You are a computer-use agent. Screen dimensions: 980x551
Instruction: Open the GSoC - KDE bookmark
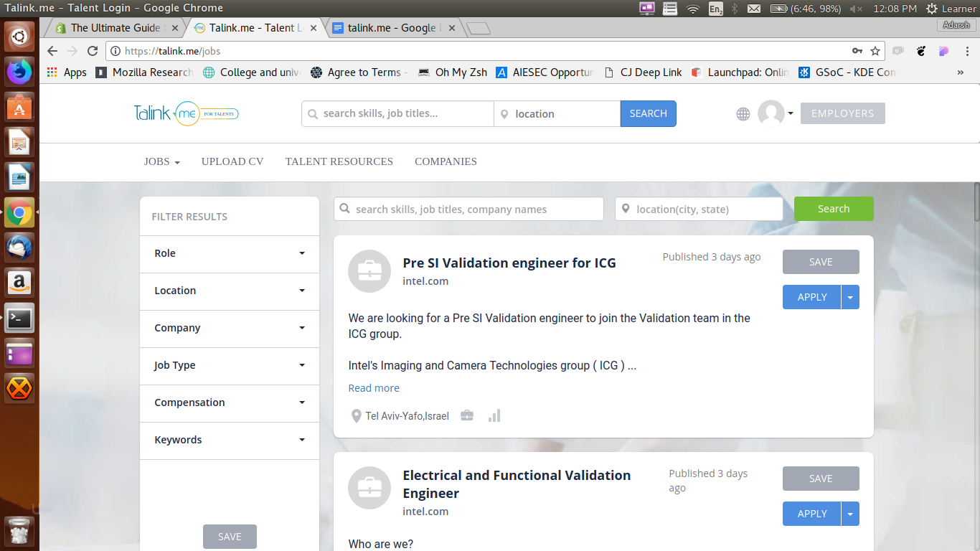point(847,72)
